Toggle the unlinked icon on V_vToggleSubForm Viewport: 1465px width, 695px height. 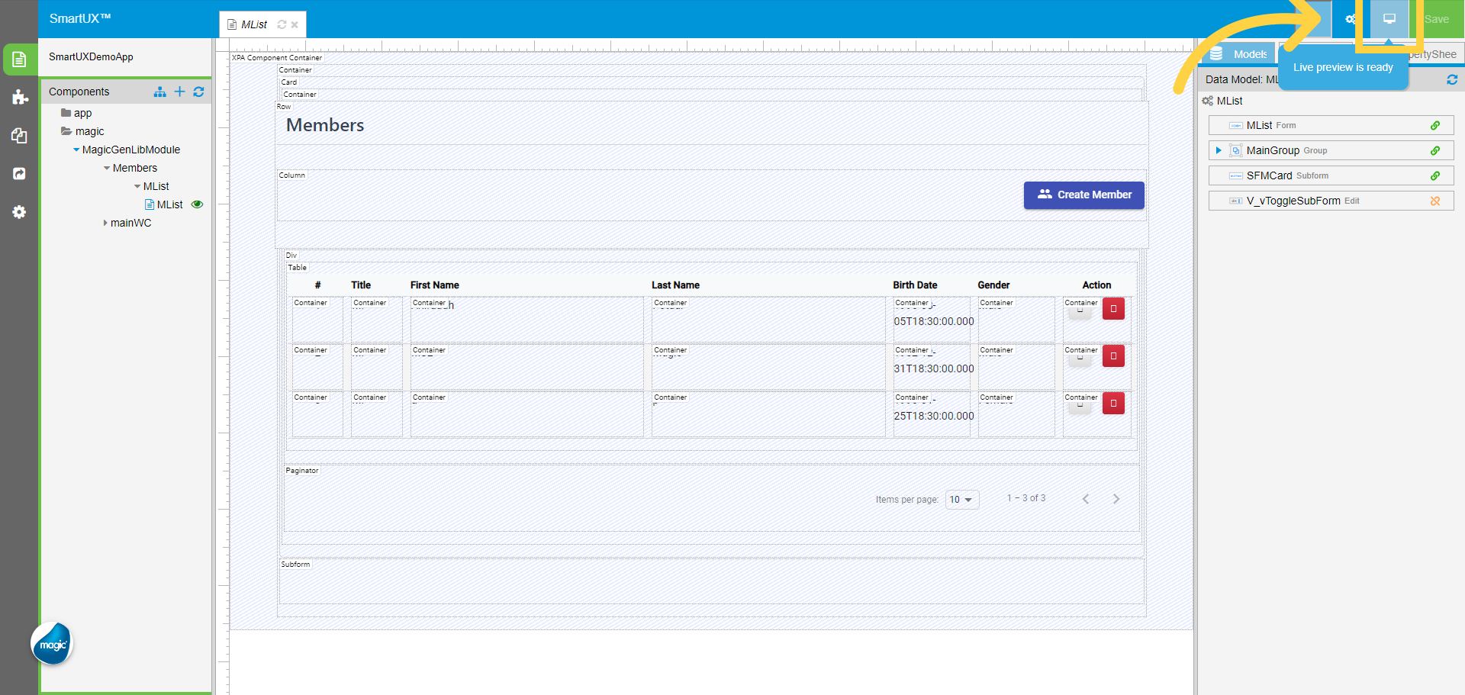pos(1434,201)
